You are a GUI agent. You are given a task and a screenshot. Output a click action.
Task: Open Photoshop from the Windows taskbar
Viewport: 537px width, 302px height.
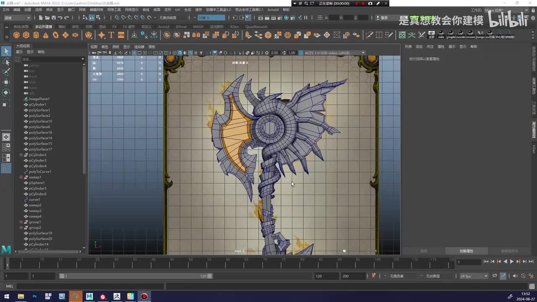click(x=35, y=296)
